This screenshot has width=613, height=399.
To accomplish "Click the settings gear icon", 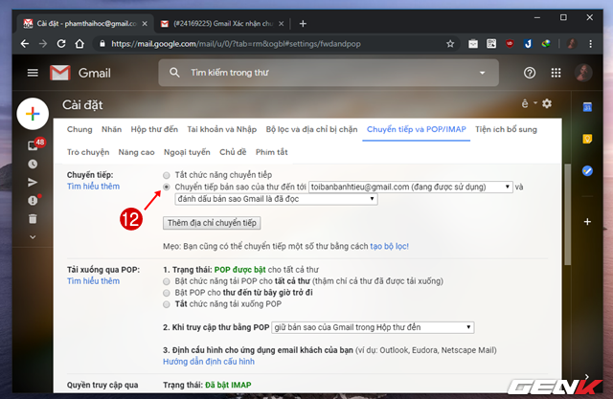I will pyautogui.click(x=547, y=103).
